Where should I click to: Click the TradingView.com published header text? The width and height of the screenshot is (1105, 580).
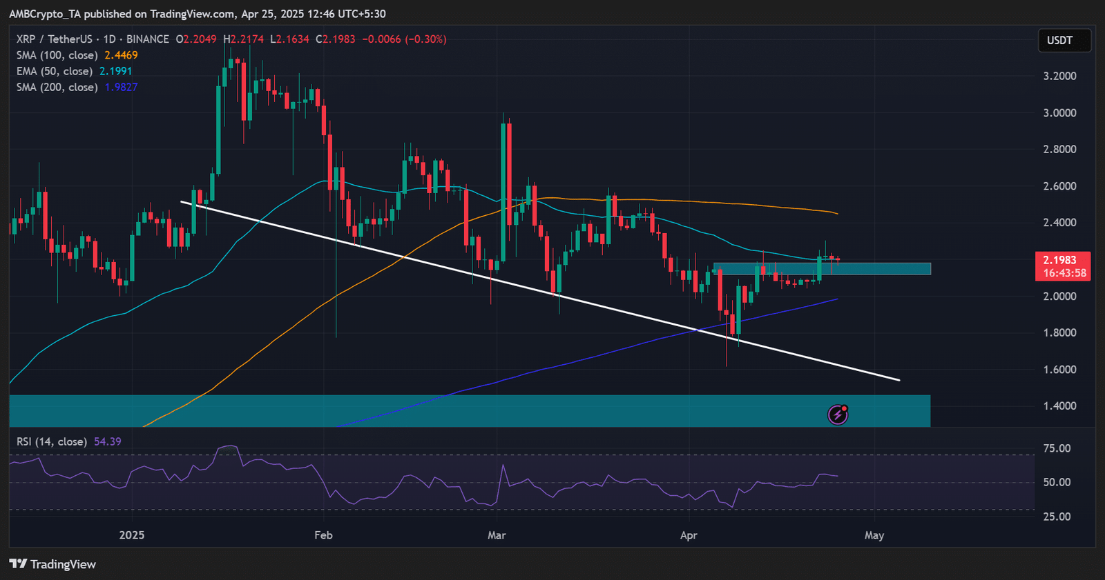pyautogui.click(x=198, y=14)
